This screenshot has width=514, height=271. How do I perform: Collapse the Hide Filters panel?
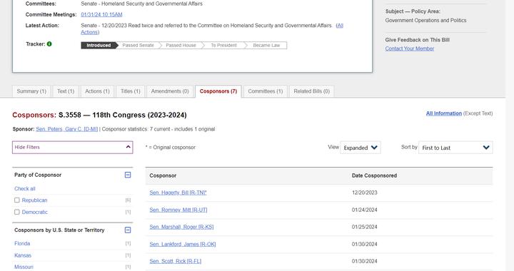pyautogui.click(x=72, y=148)
